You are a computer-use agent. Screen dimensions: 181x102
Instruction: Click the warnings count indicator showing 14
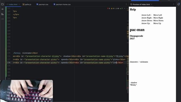tap(113, 8)
